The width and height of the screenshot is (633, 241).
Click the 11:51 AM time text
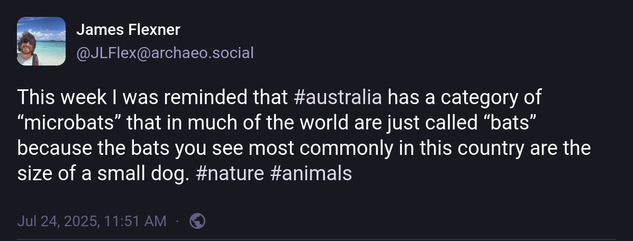137,221
